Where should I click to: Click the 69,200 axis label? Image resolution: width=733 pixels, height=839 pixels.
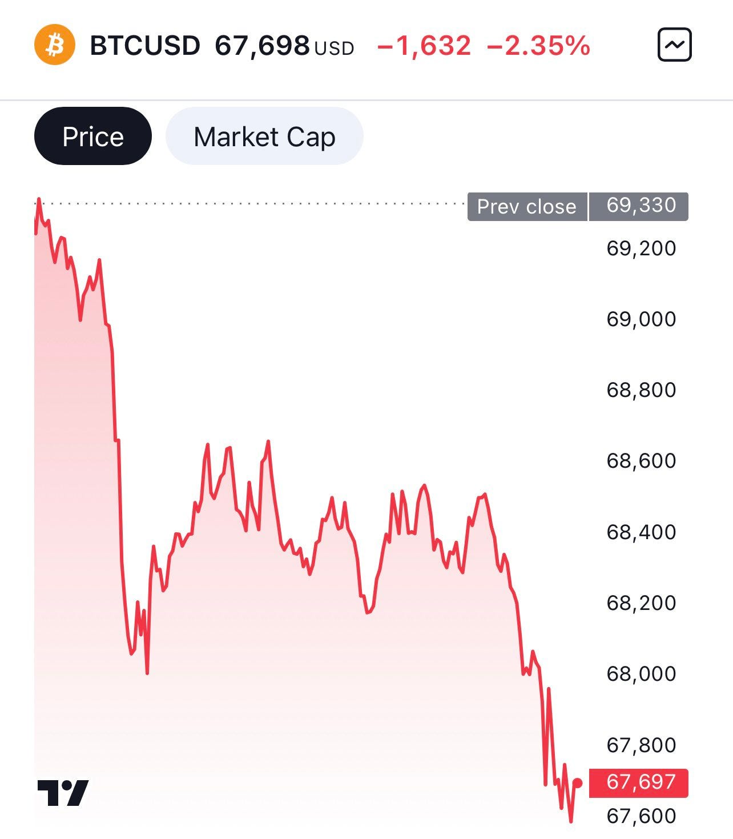[641, 248]
